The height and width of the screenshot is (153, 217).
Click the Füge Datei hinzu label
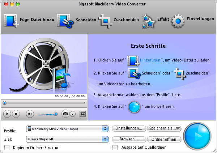pyautogui.click(x=37, y=20)
